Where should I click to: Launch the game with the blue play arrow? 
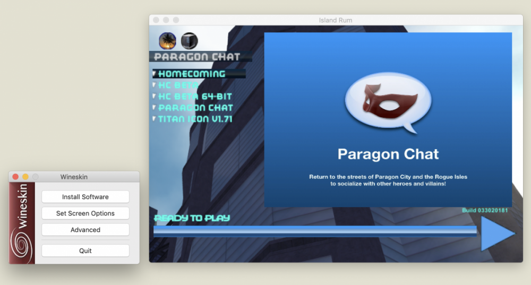click(x=498, y=234)
